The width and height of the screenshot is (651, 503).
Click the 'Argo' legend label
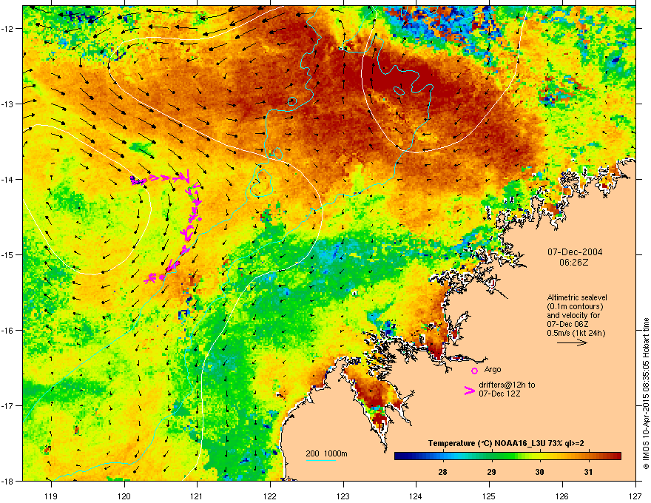pos(493,369)
